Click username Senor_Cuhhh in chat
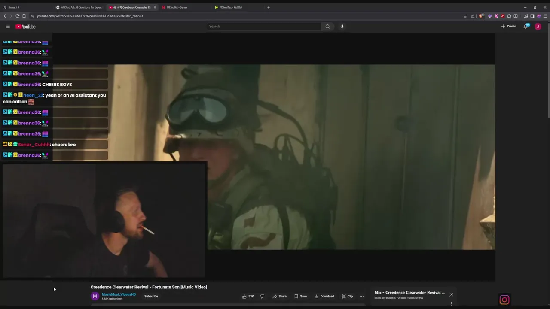The image size is (550, 309). coord(34,145)
